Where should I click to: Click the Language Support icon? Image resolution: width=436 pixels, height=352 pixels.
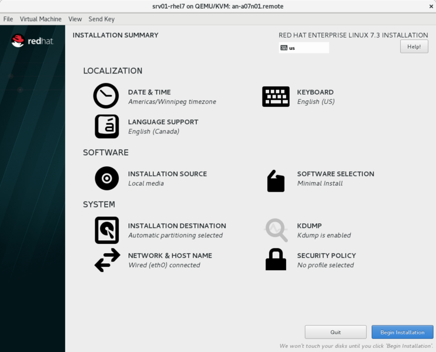pos(106,126)
